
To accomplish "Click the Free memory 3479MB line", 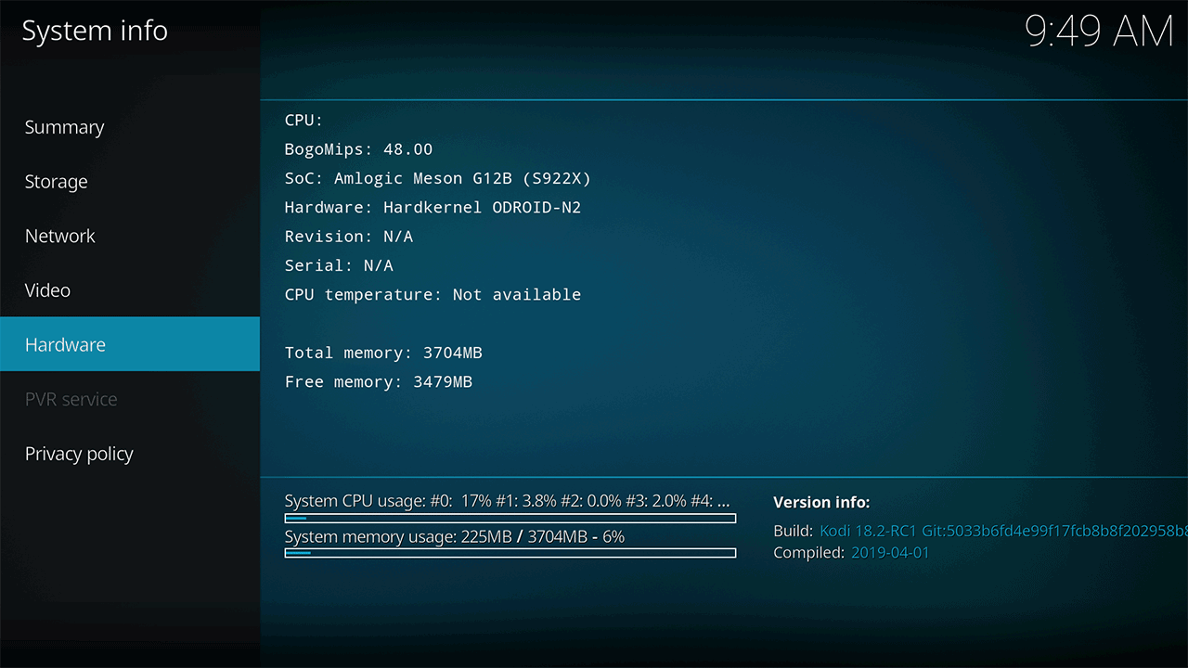I will coord(379,381).
